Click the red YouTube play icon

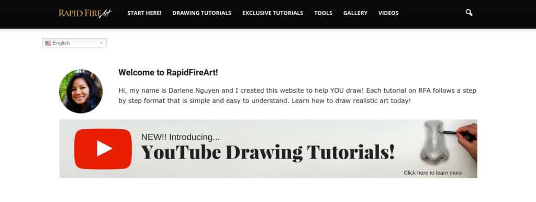point(103,149)
